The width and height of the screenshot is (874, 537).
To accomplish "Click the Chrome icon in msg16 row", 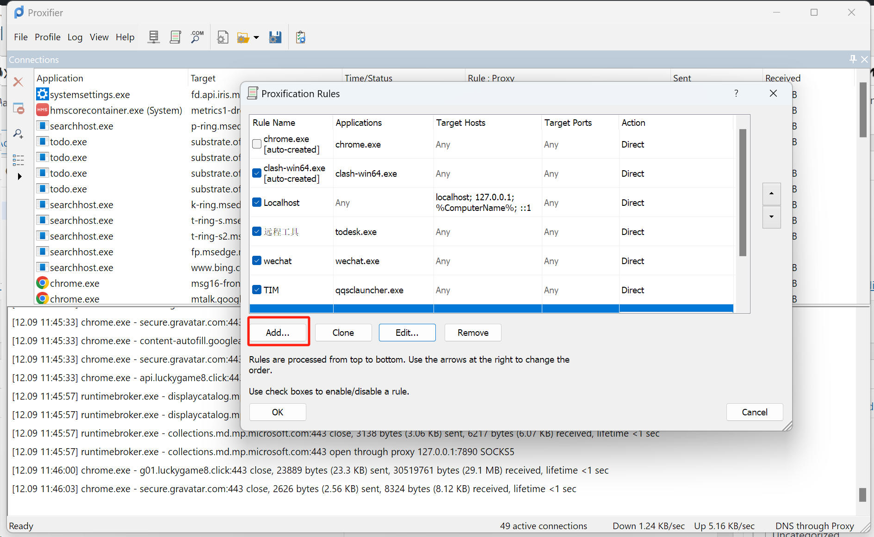I will click(x=43, y=283).
